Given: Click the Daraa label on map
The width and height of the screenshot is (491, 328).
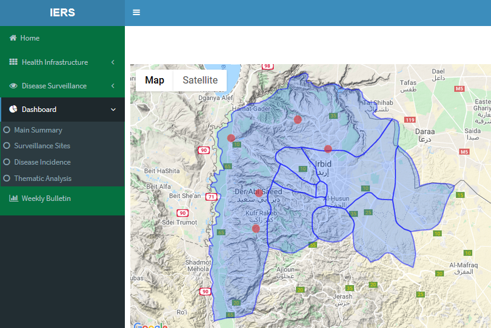Looking at the screenshot, I should [x=425, y=136].
